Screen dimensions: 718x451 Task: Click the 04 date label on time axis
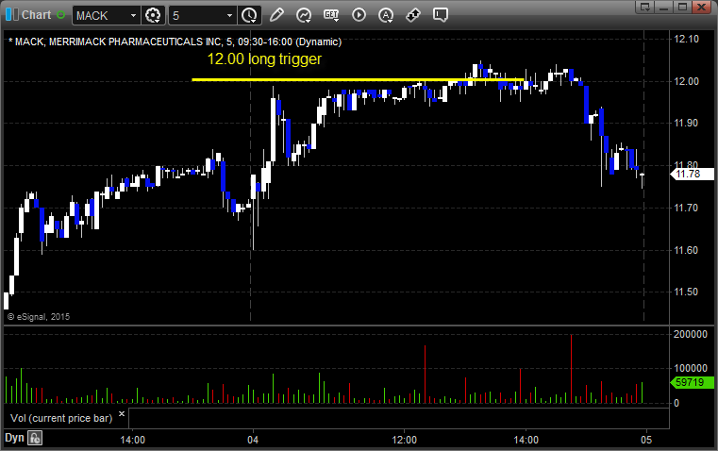pos(253,440)
